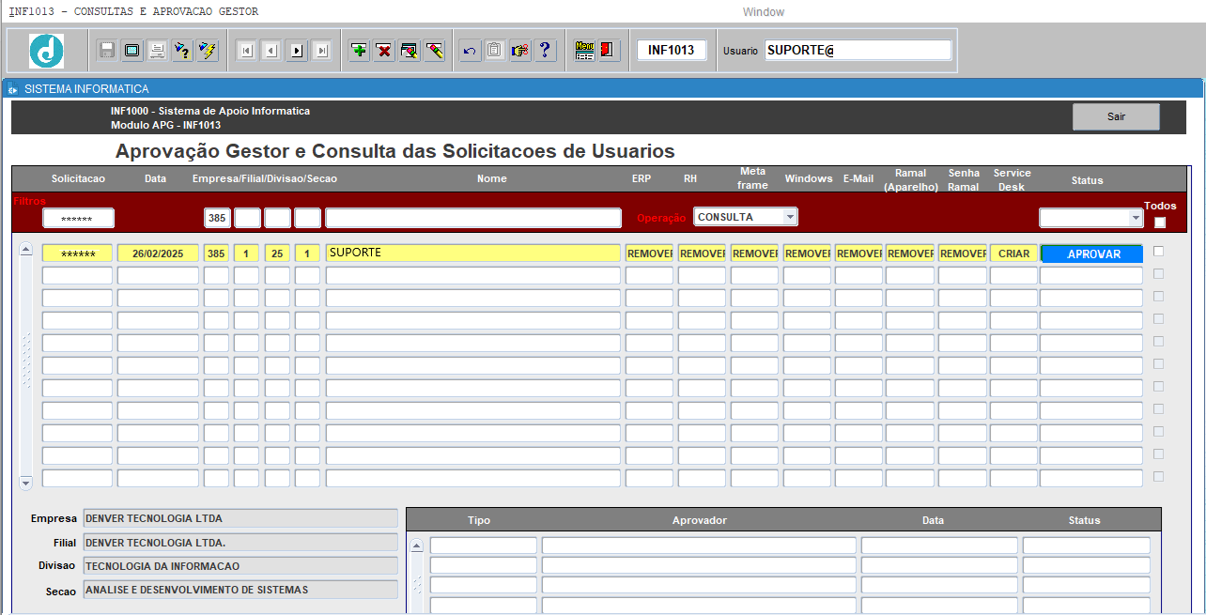This screenshot has width=1206, height=615.
Task: Click the SUPORTE name cell in first row
Action: click(x=473, y=254)
